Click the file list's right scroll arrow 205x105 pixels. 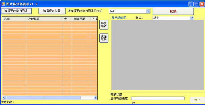[96, 98]
